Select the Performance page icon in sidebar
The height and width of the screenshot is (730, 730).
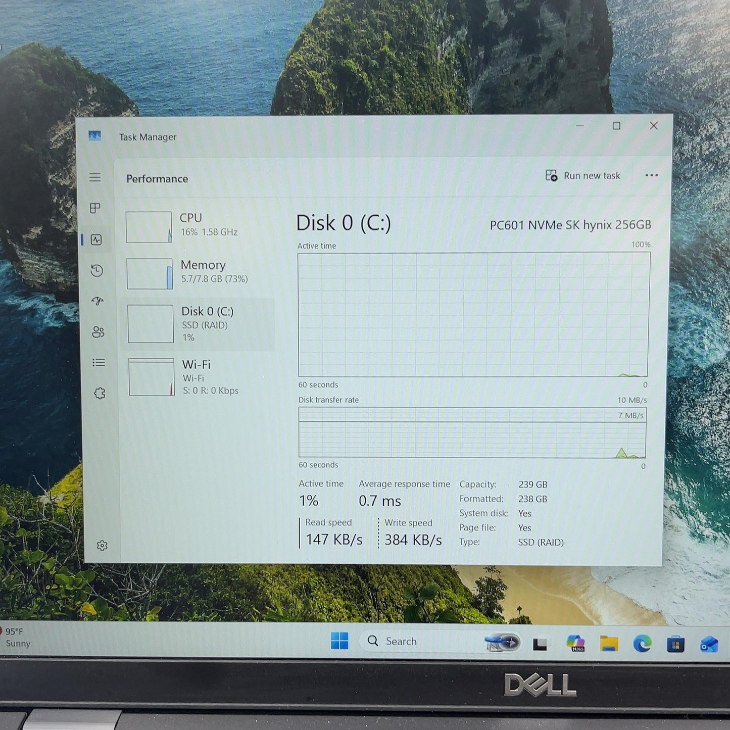tap(96, 240)
